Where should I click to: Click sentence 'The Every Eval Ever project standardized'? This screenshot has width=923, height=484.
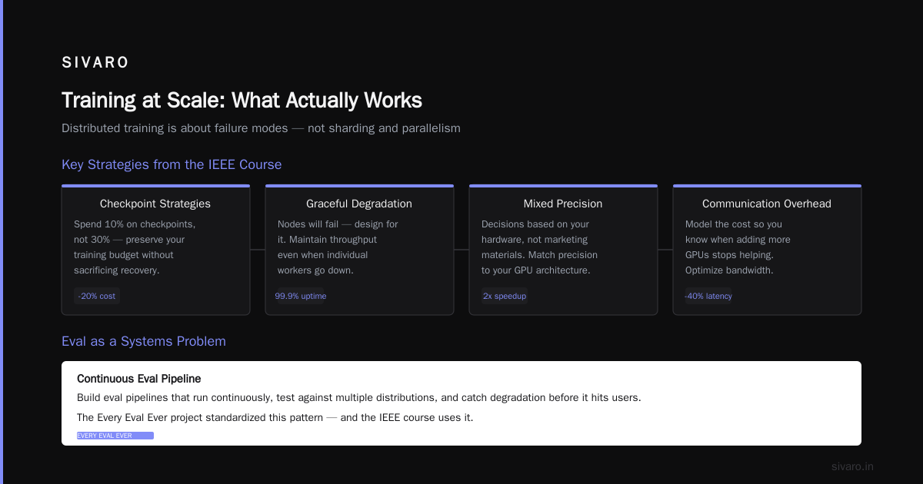[x=275, y=418]
